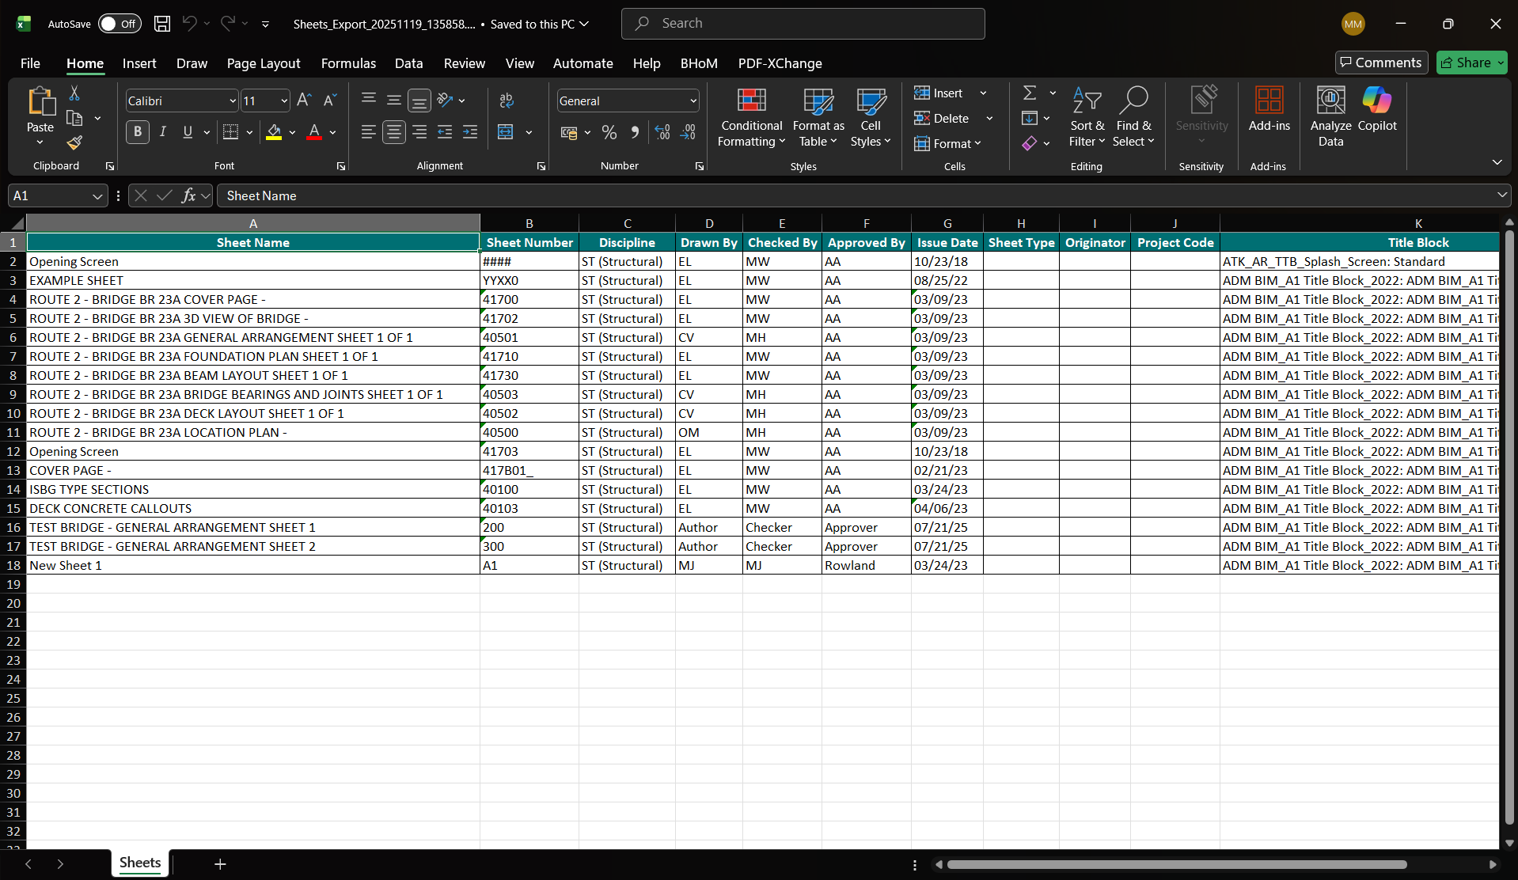Screen dimensions: 1518x880
Task: Expand the General number format dropdown
Action: pos(693,101)
